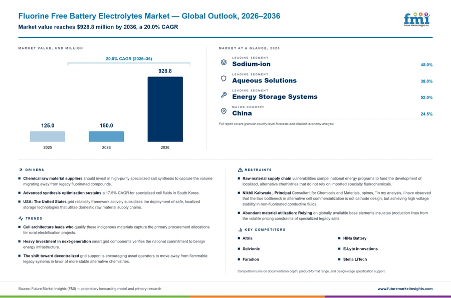Image resolution: width=451 pixels, height=298 pixels.
Task: Click the Advanced synthesis optimization sustains bullet
Action: tap(109, 193)
